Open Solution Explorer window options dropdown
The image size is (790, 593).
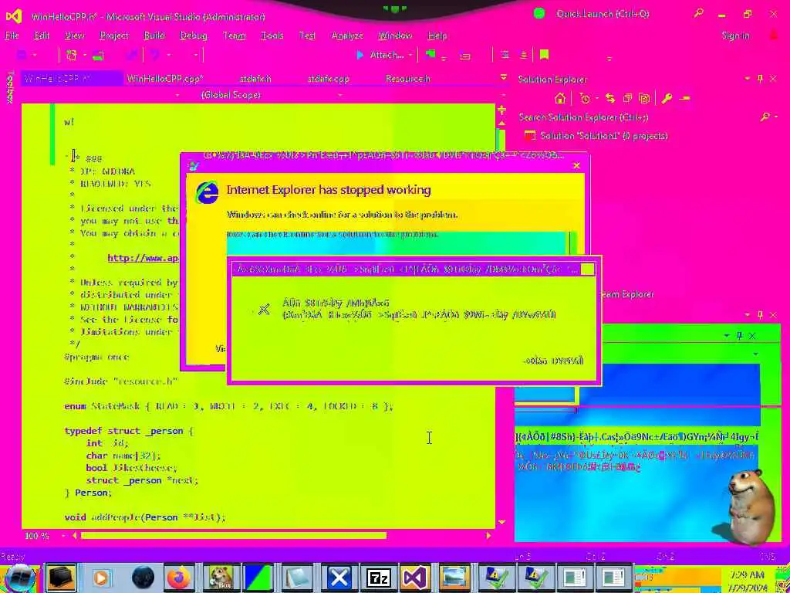coord(747,80)
